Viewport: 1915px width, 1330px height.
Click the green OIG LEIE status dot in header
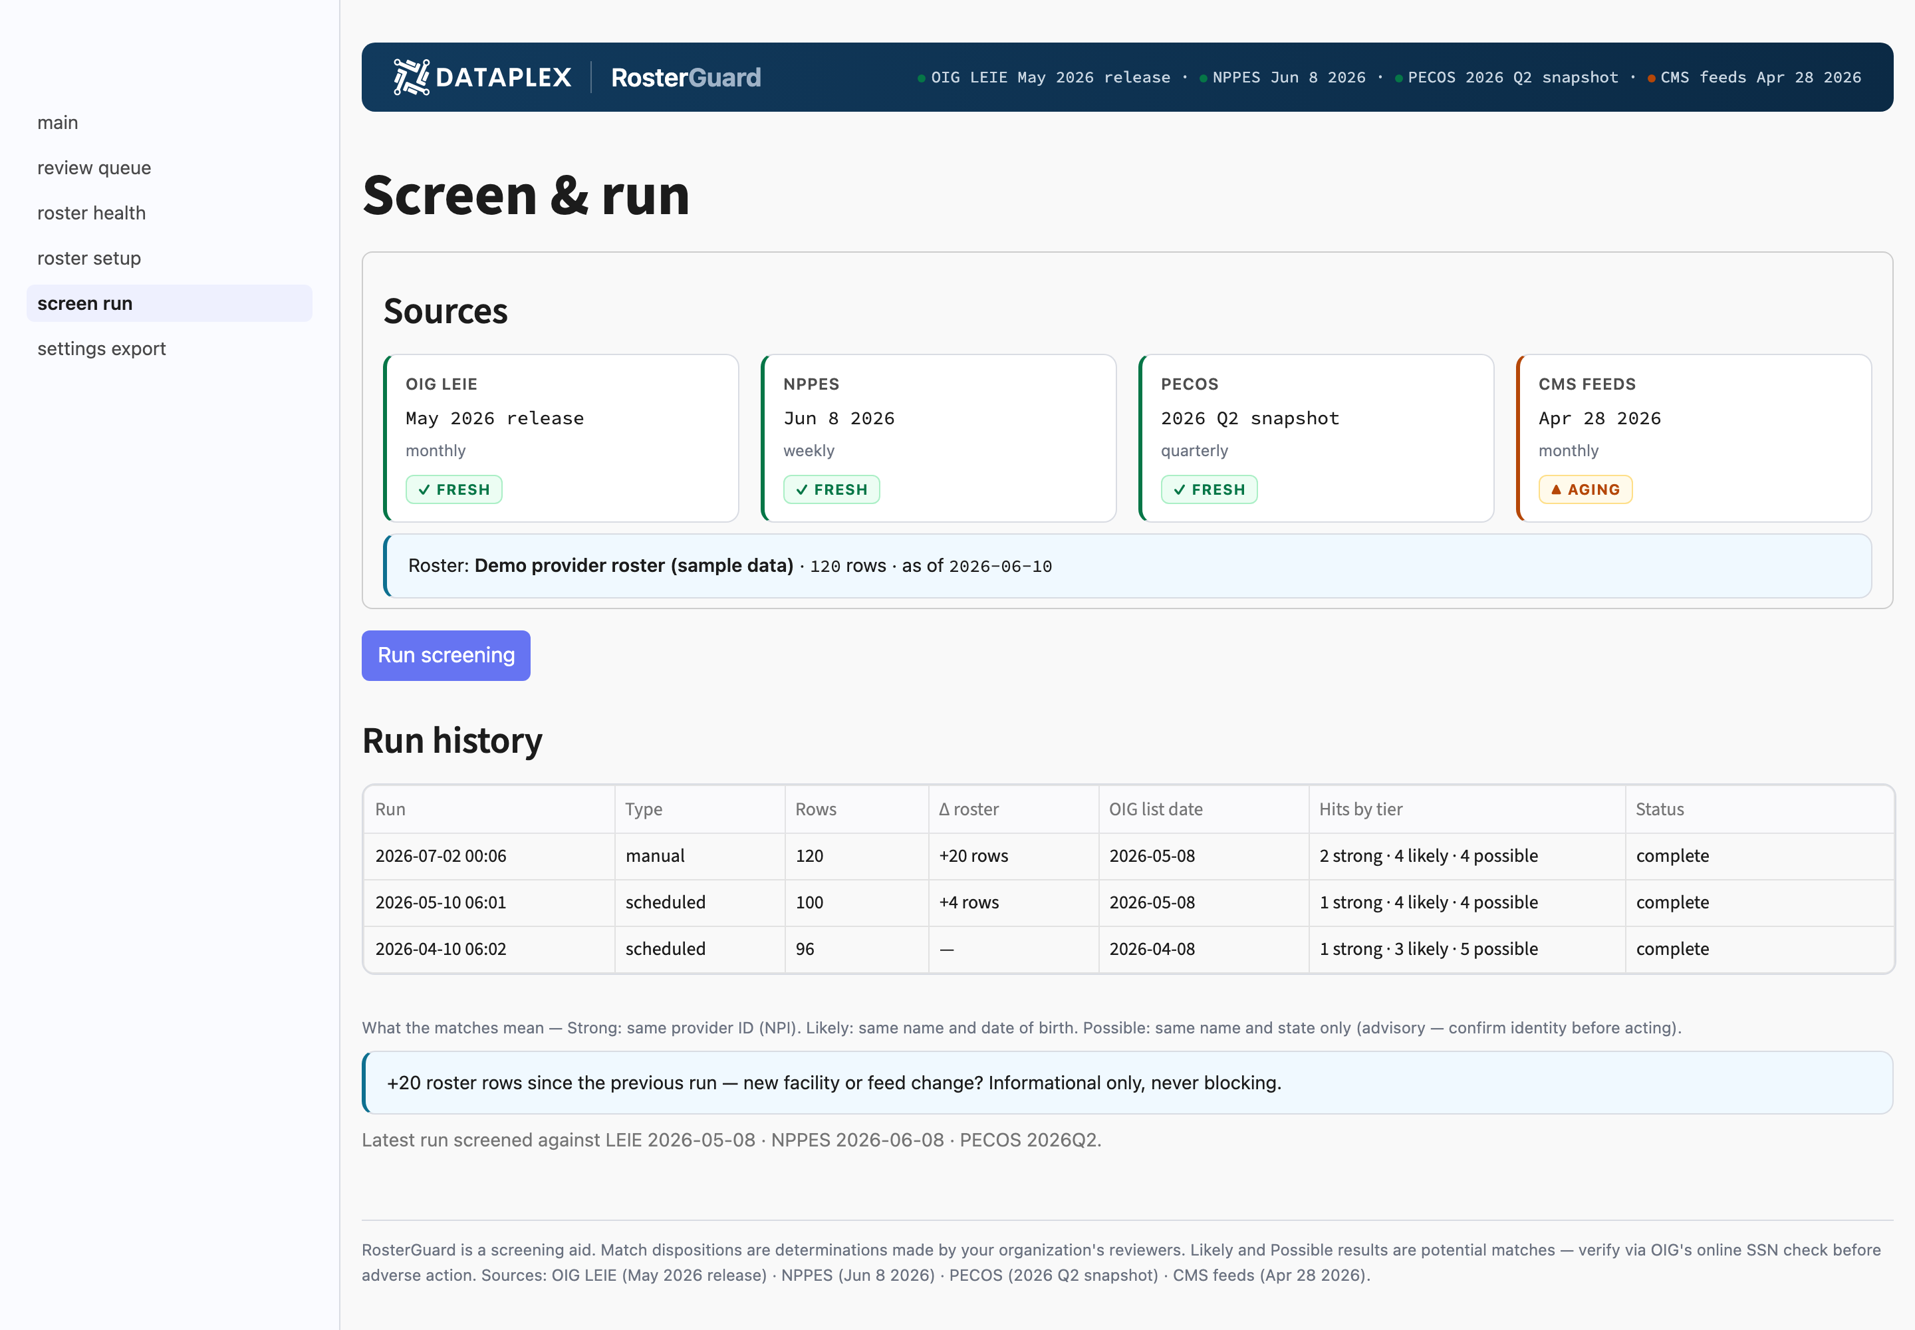tap(921, 78)
